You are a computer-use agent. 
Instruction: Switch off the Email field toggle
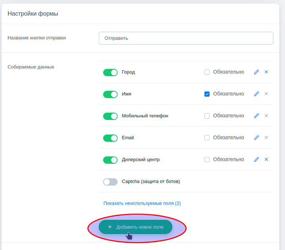pos(110,138)
